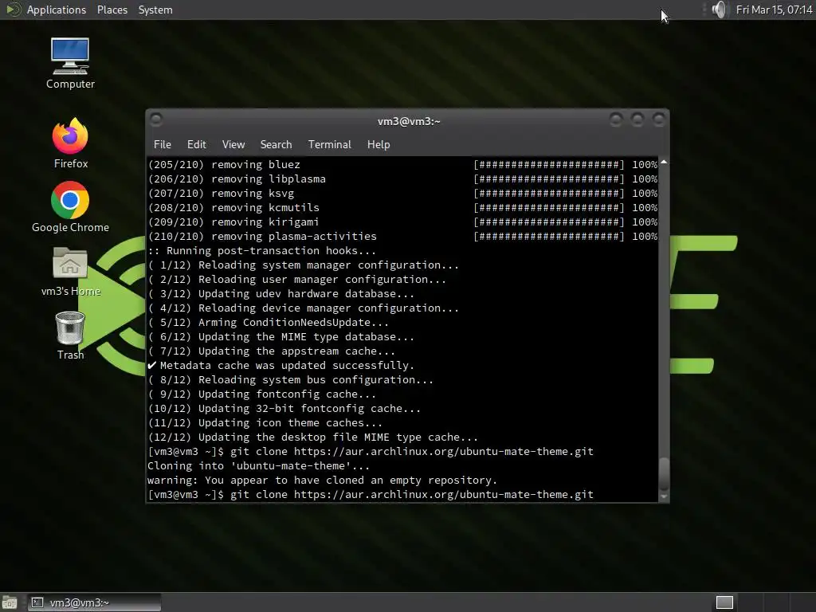Click 'Reloading system manager configuration...' line
Viewport: 816px width, 612px height.
coord(304,265)
